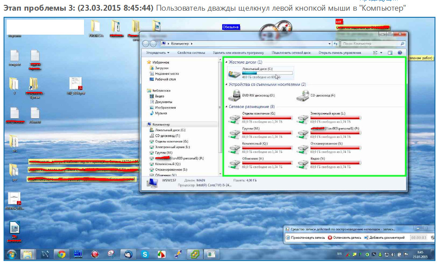Viewport: 439px width, 269px height.
Task: Click the magnifier icon in Explorer search
Action: coord(402,44)
